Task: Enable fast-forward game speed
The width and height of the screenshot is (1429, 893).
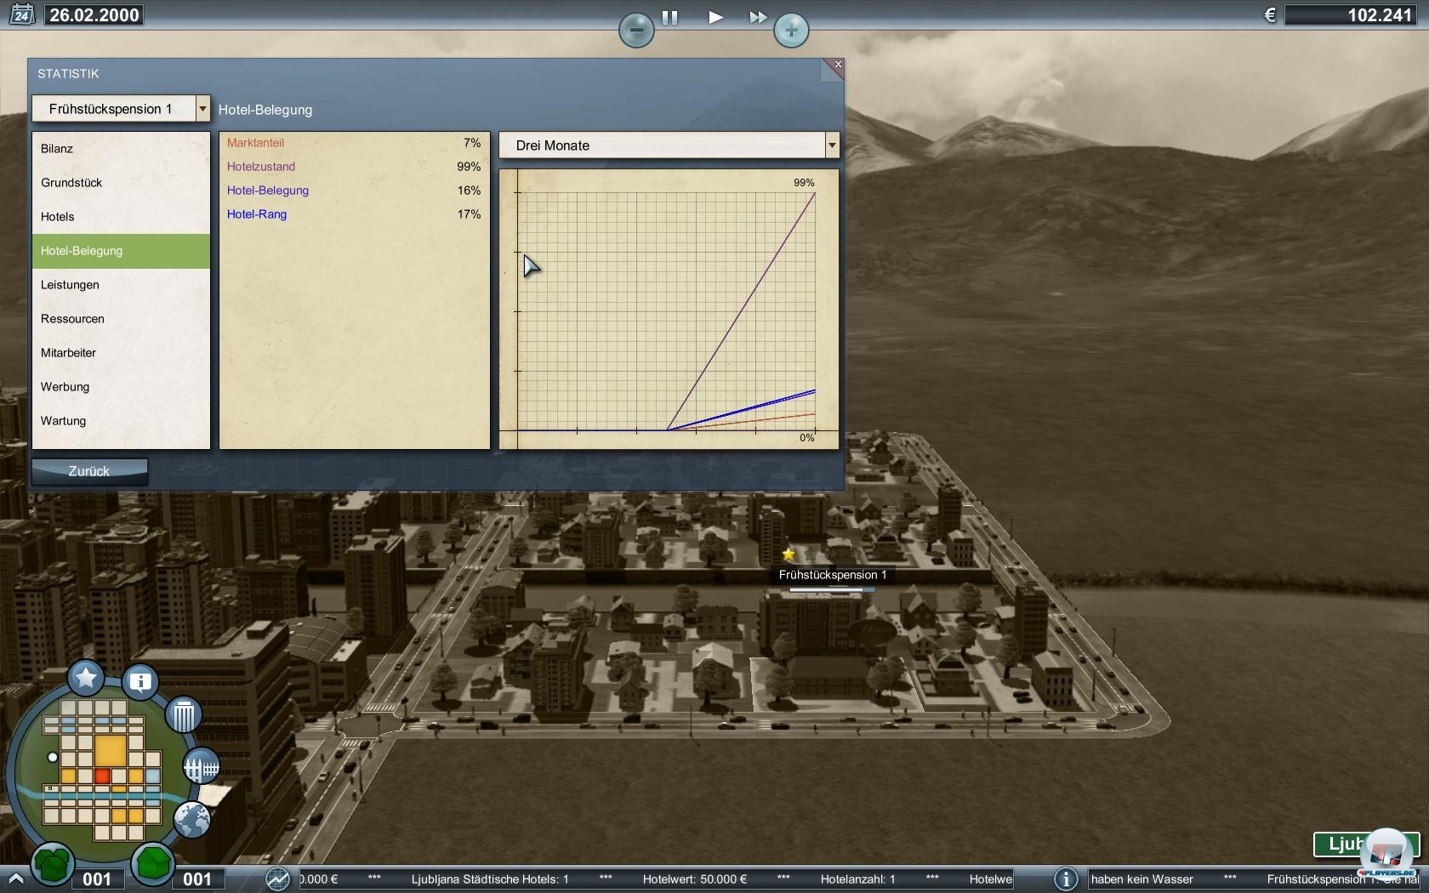Action: tap(757, 17)
